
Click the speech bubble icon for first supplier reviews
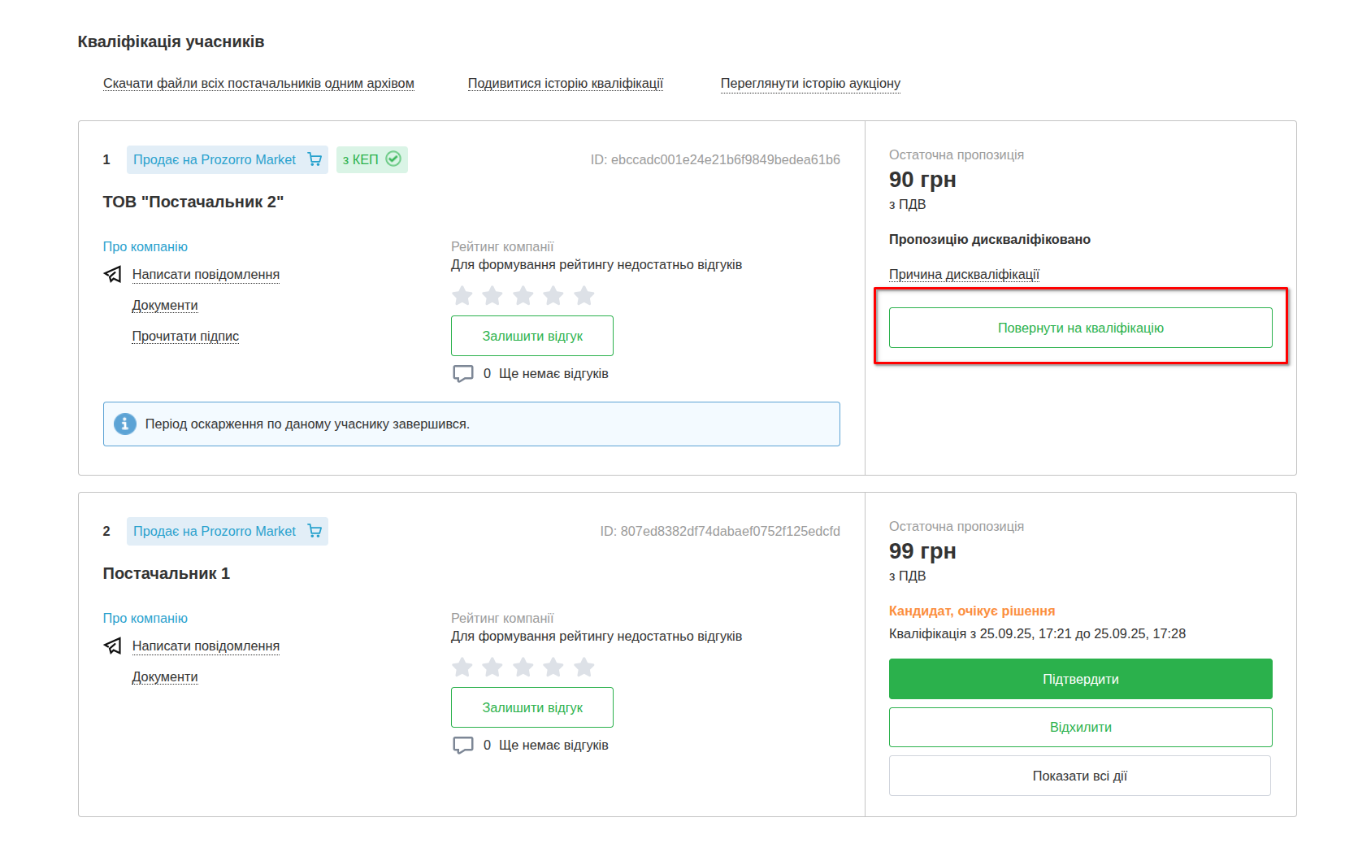point(463,374)
